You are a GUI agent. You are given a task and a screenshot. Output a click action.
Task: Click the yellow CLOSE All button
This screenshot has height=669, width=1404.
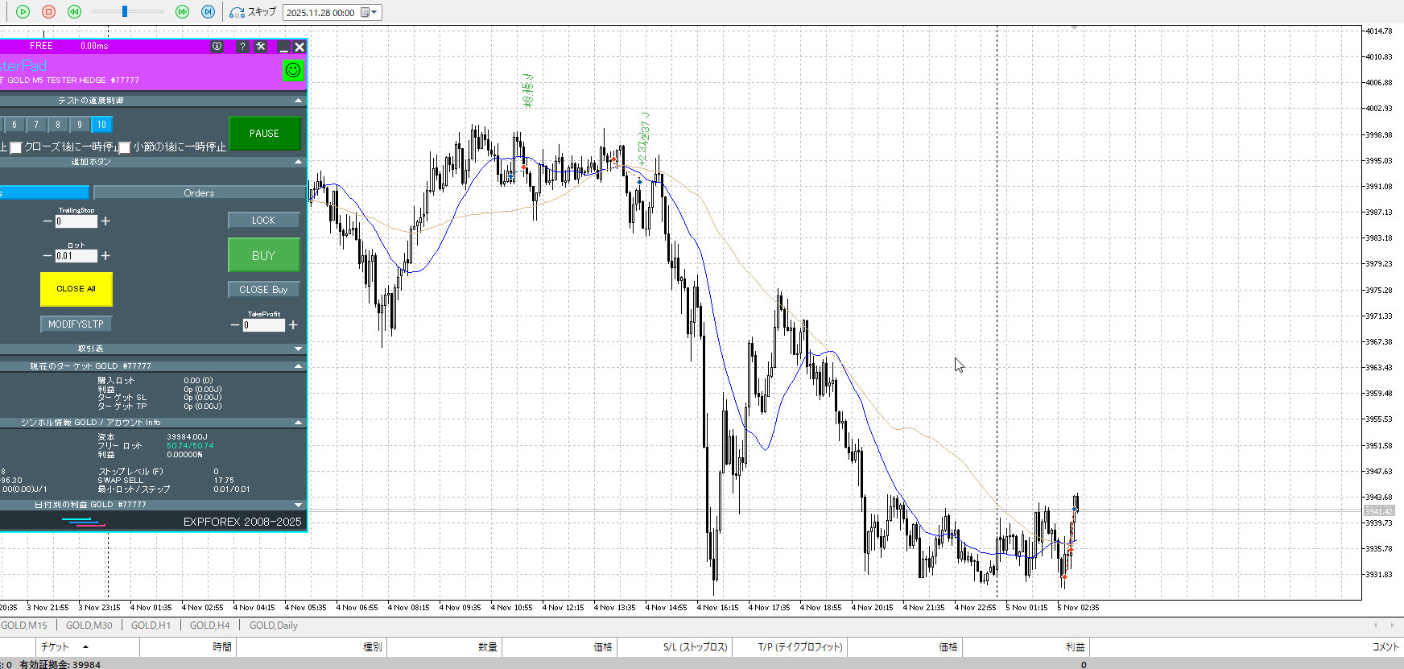click(76, 289)
